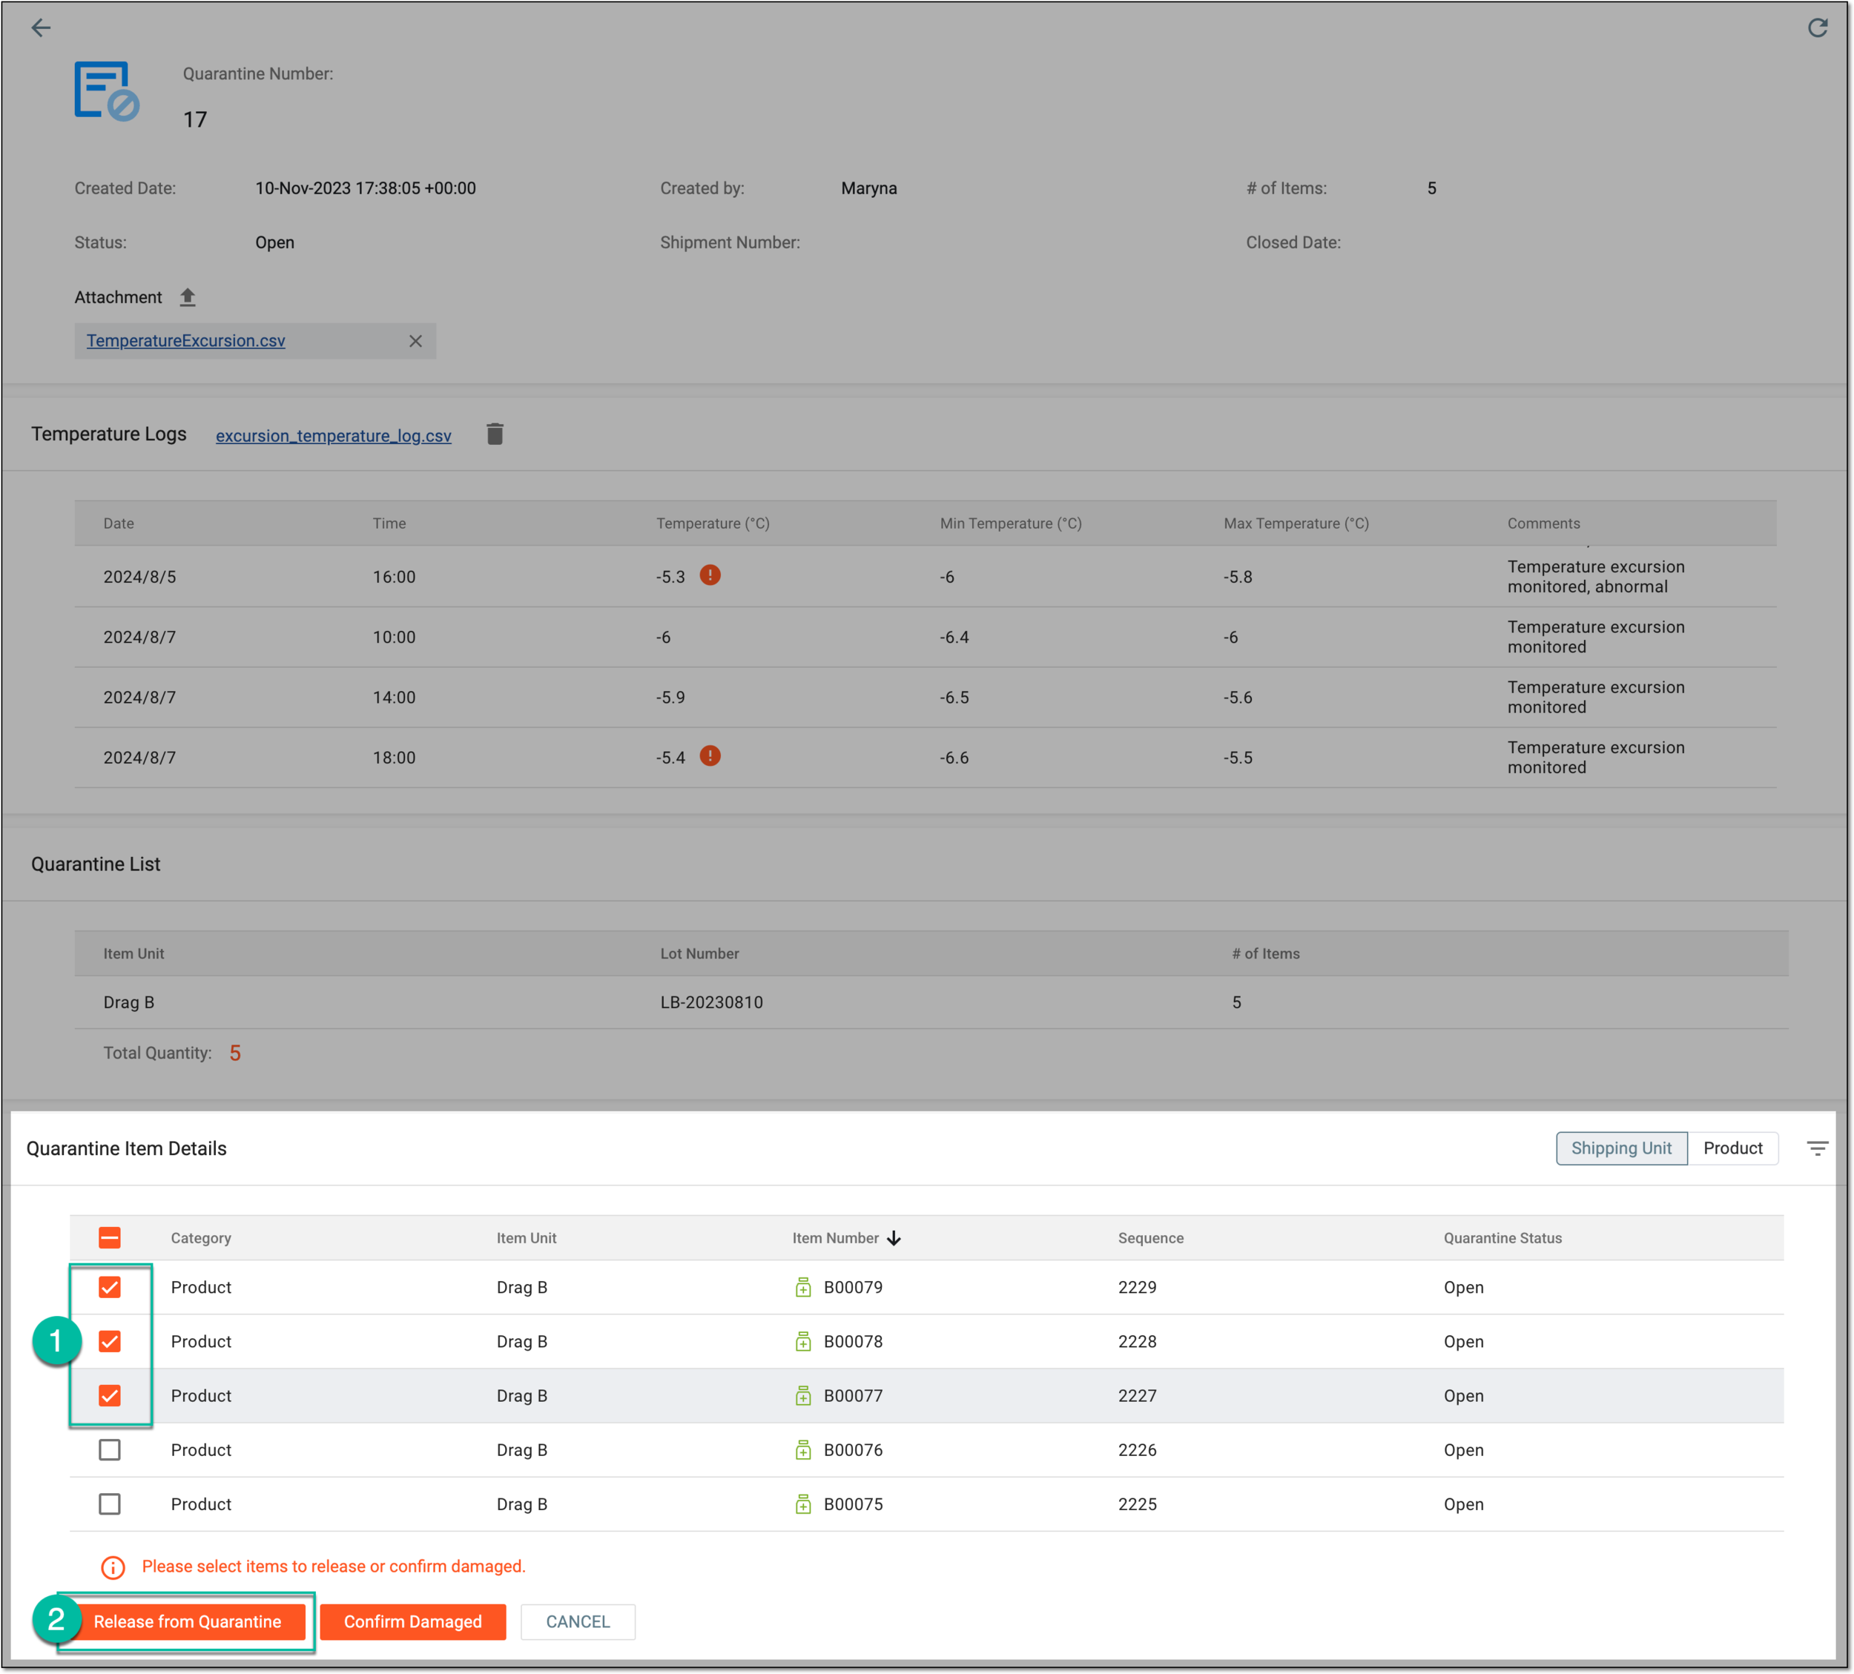Click the info icon by the select-items message
Screen dimensions: 1854x1674
[112, 1567]
